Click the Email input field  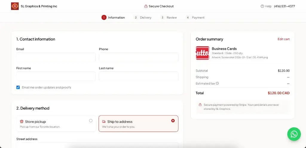coord(56,57)
